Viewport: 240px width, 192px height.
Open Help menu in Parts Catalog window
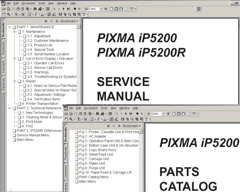(x=136, y=108)
